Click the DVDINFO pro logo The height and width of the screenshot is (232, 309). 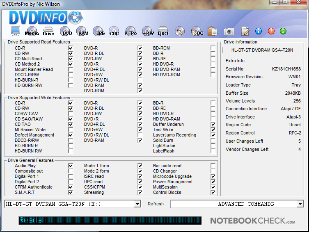46,18
